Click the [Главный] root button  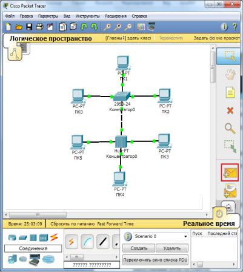(116, 38)
